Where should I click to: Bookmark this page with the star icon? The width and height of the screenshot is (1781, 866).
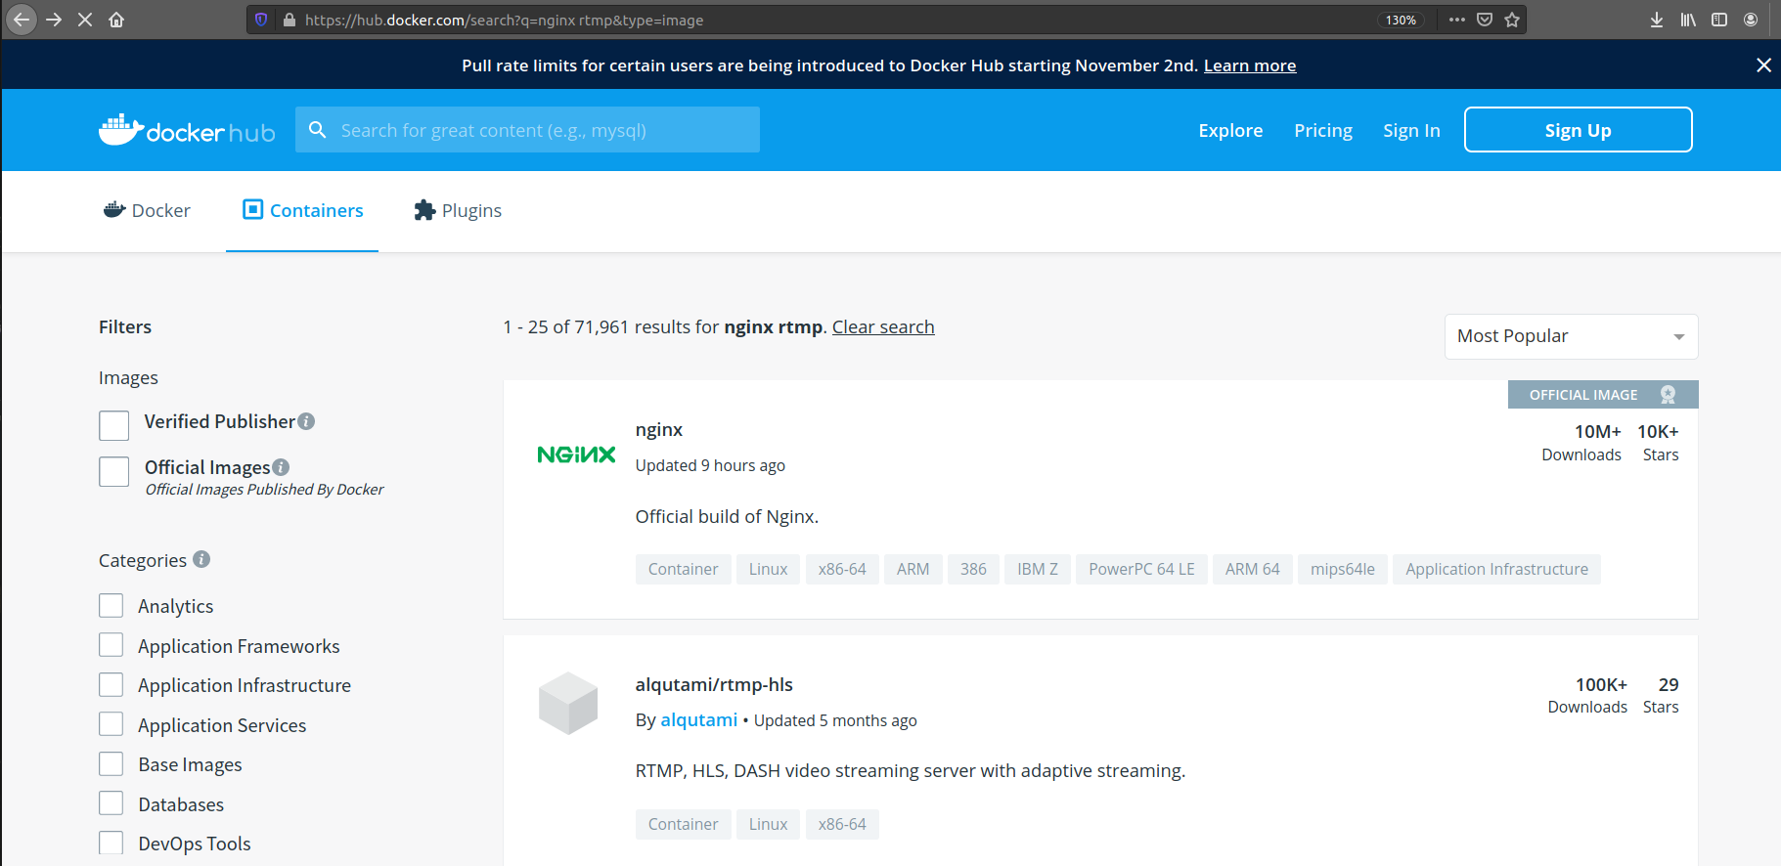click(1512, 20)
